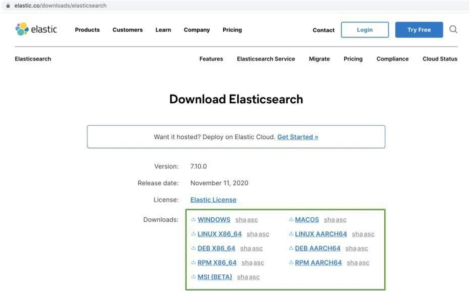Open sha checksum for WINDOWS
This screenshot has width=470, height=293.
tap(241, 220)
